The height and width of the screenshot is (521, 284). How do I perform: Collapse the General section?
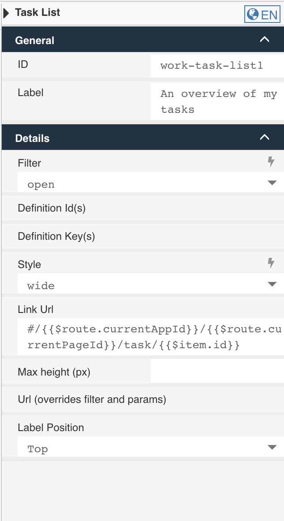point(265,39)
